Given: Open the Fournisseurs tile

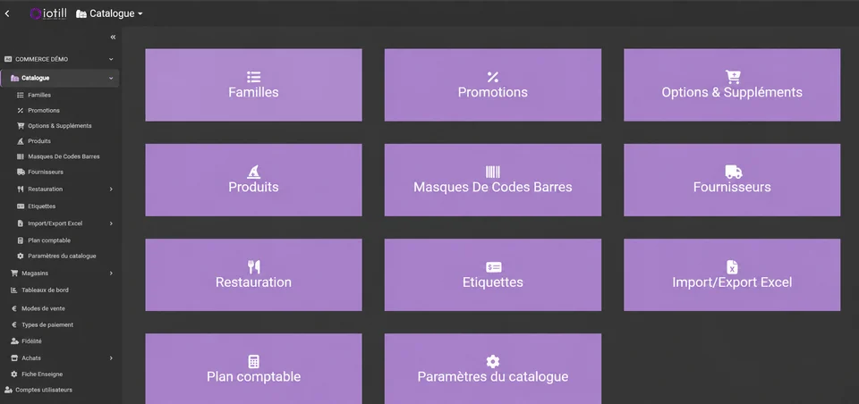Looking at the screenshot, I should click(732, 181).
